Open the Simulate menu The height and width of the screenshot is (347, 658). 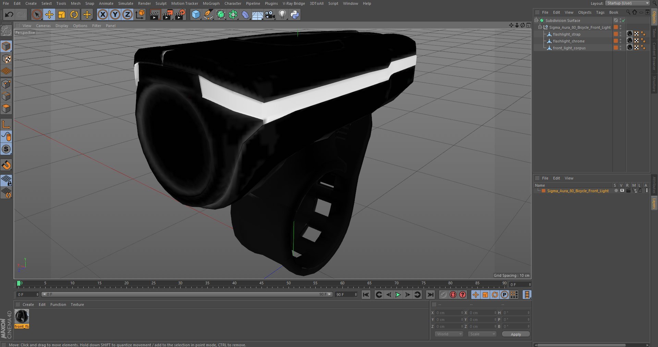click(x=125, y=3)
